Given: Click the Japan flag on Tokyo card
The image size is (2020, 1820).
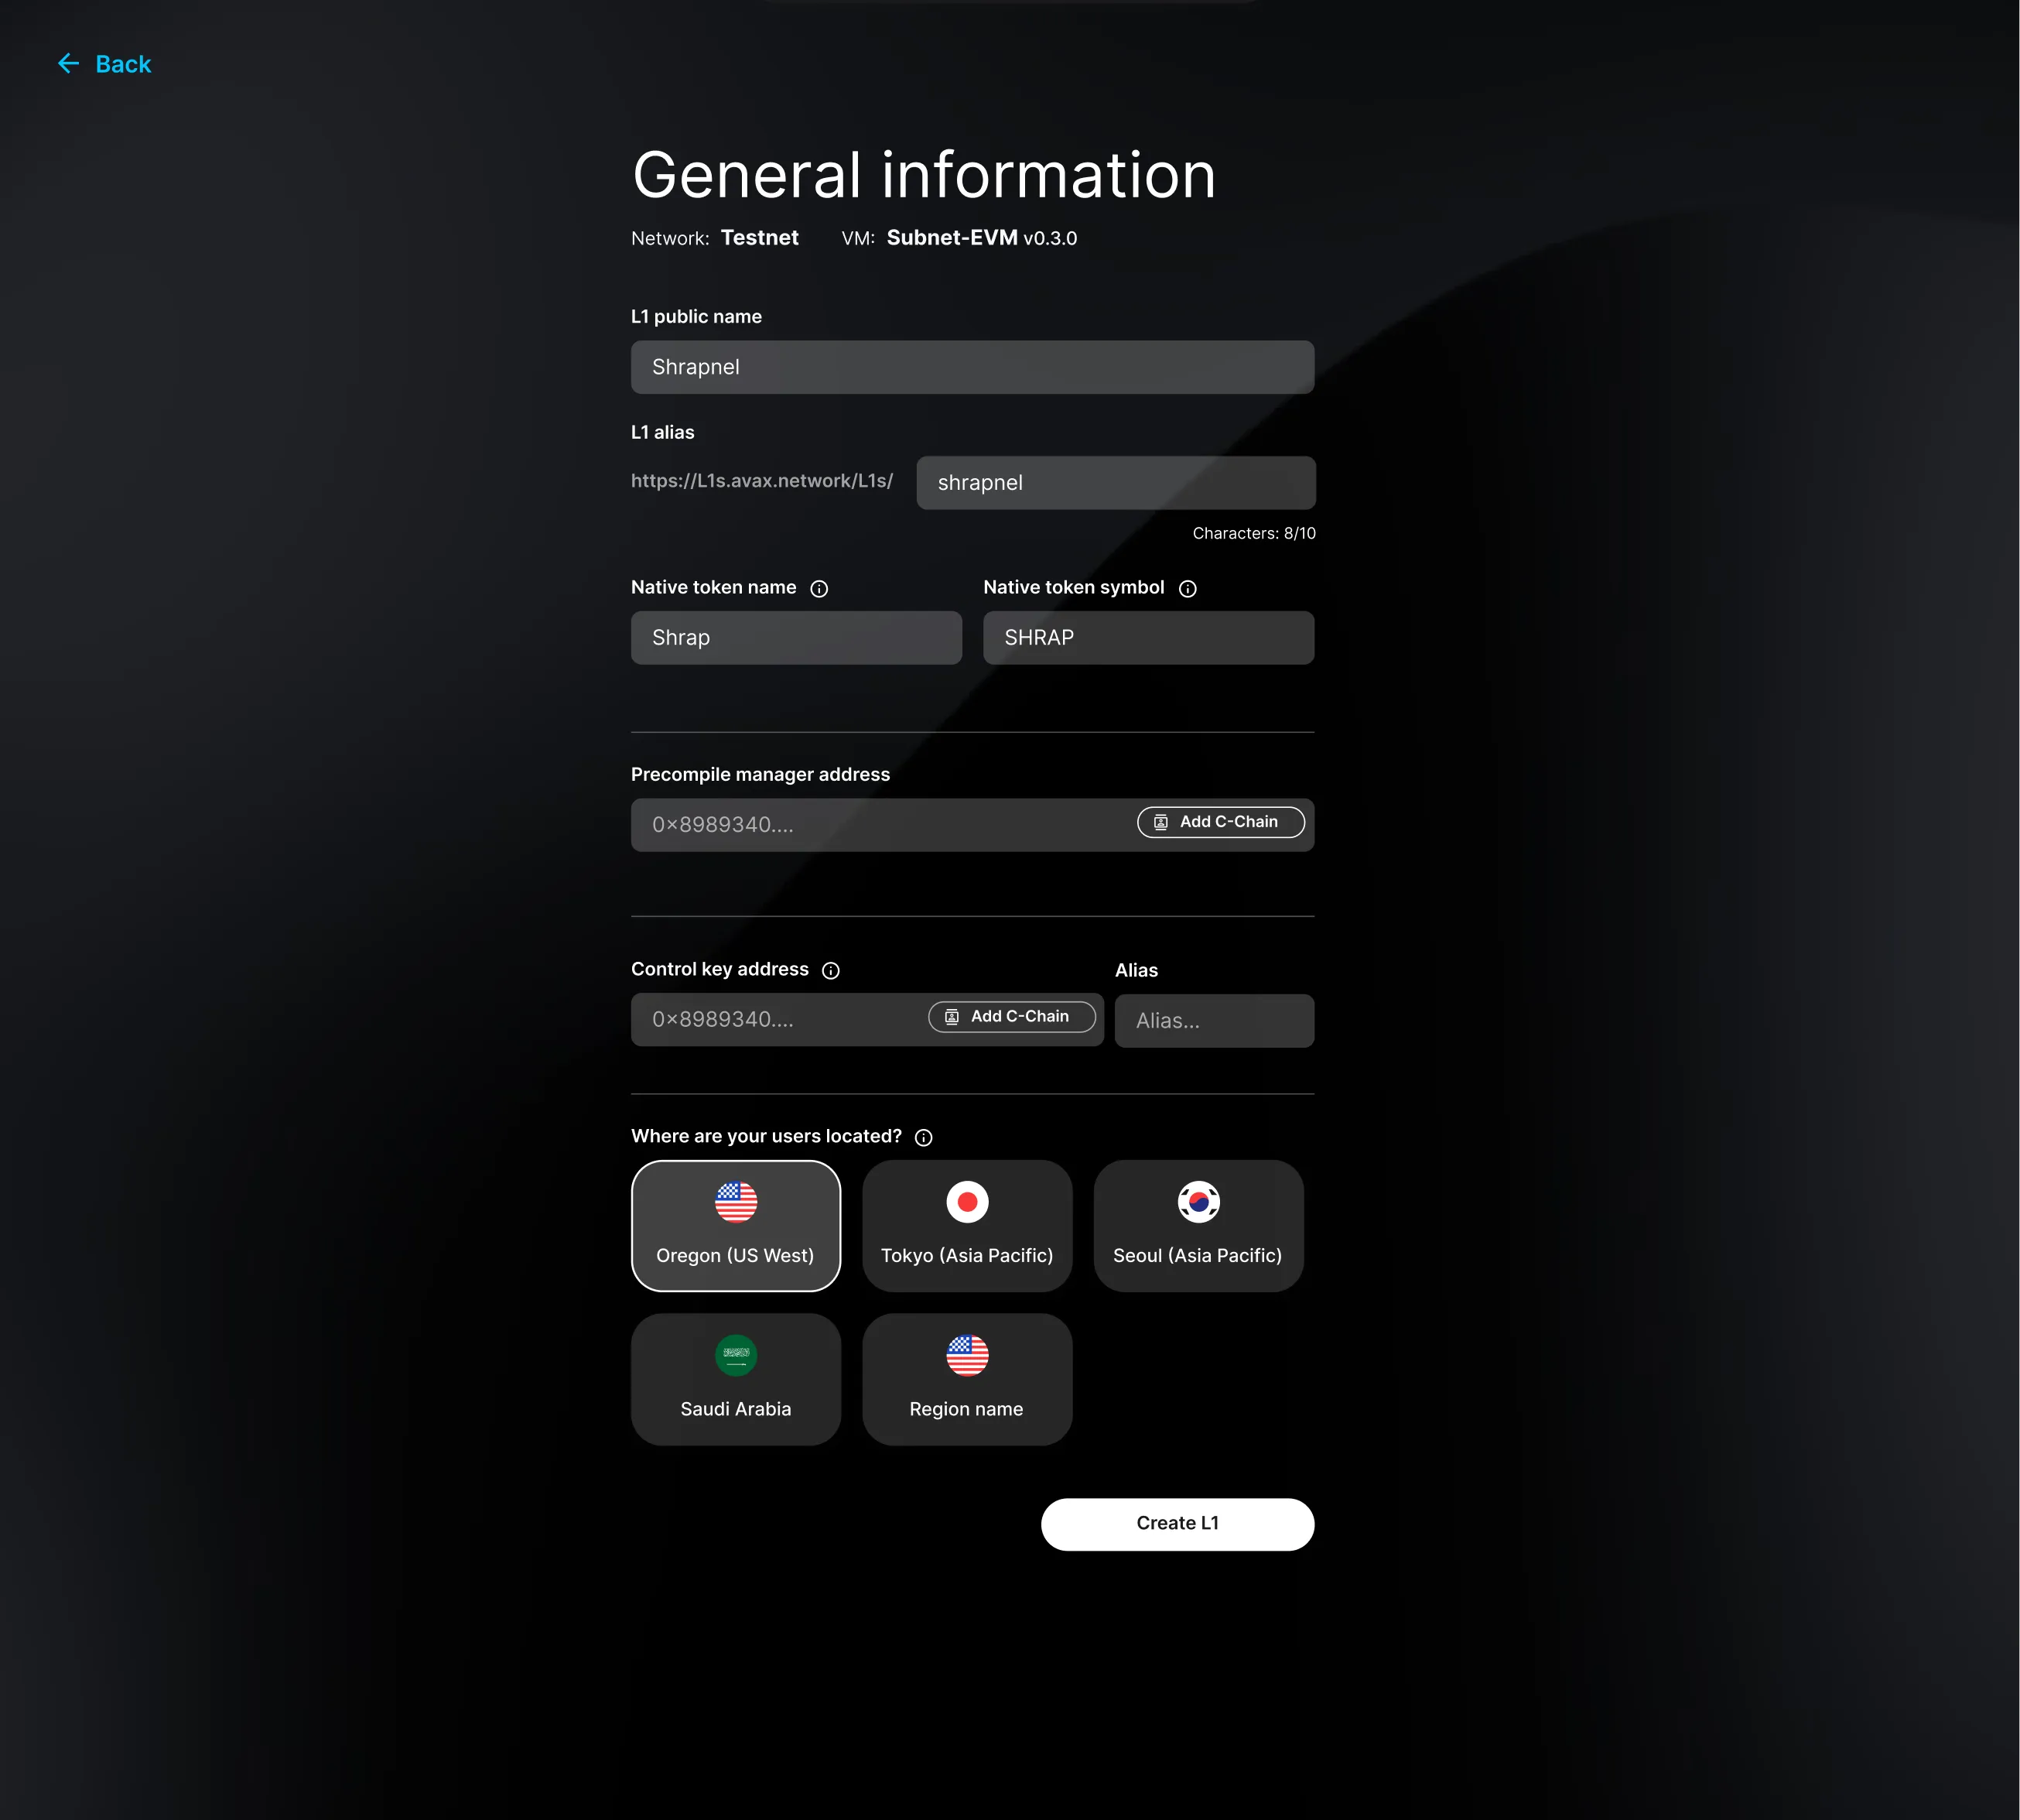Looking at the screenshot, I should pyautogui.click(x=967, y=1202).
